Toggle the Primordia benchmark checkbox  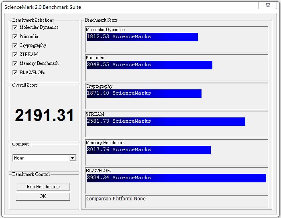tap(15, 36)
